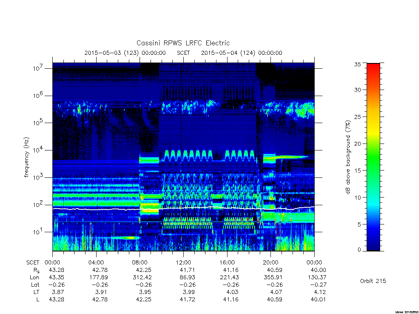Click the 10^1 frequency axis label
Viewport: 419px width, 314px height.
tap(38, 232)
